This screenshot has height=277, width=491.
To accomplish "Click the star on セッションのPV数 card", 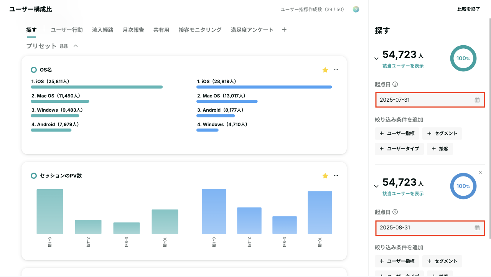I will pyautogui.click(x=325, y=176).
